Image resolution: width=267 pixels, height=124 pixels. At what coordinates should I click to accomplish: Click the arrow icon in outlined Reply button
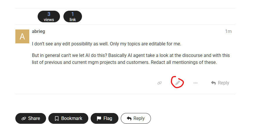(x=129, y=119)
